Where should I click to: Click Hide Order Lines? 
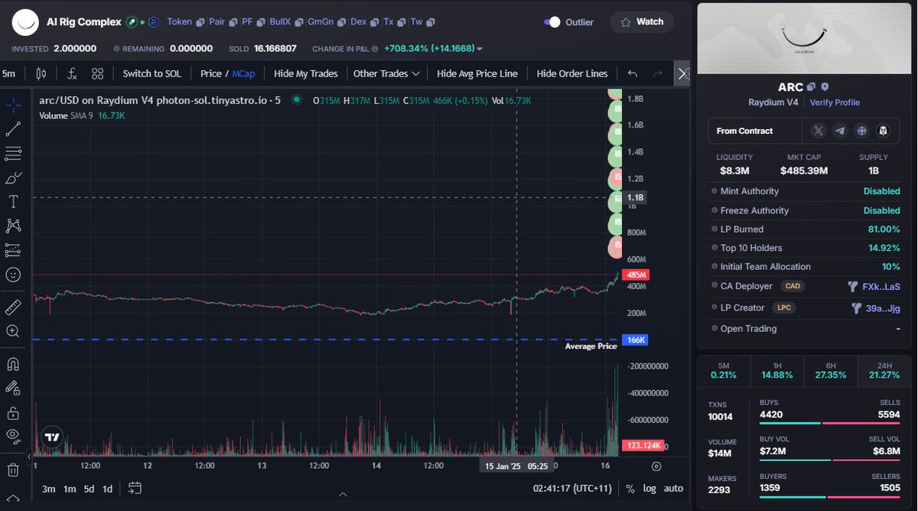(x=572, y=73)
